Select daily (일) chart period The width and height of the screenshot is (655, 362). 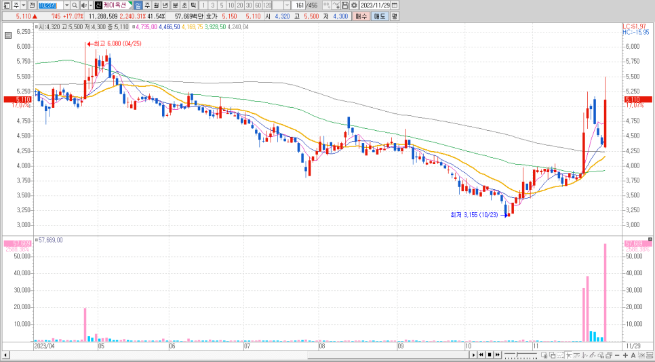pyautogui.click(x=138, y=5)
